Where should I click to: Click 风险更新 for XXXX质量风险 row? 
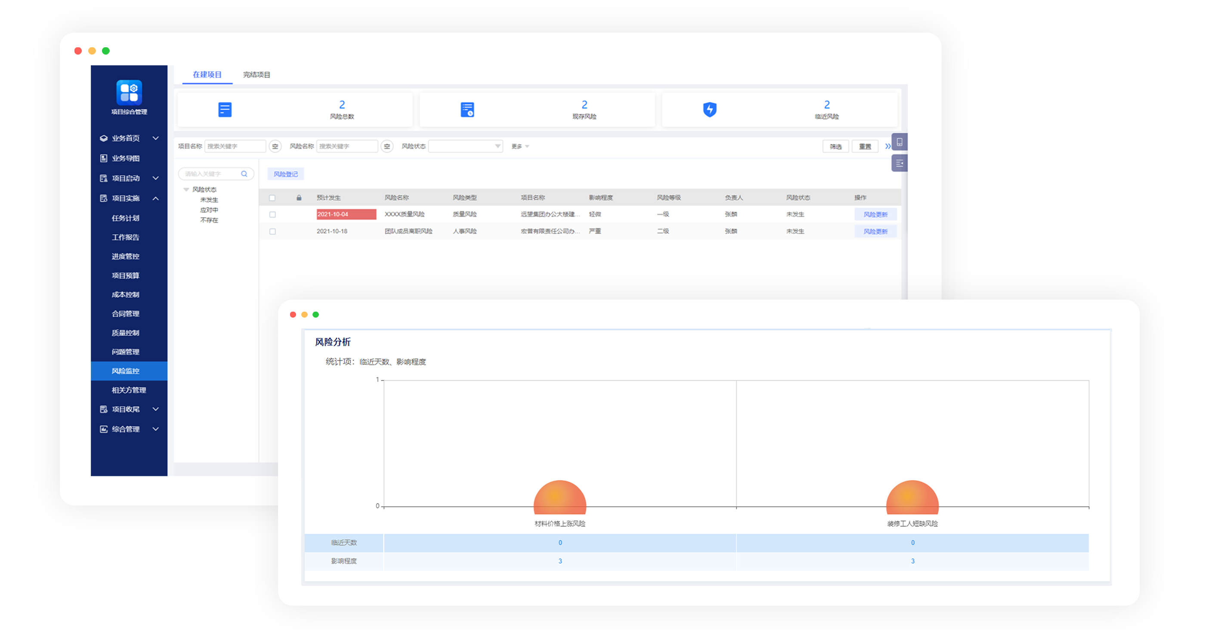(875, 215)
